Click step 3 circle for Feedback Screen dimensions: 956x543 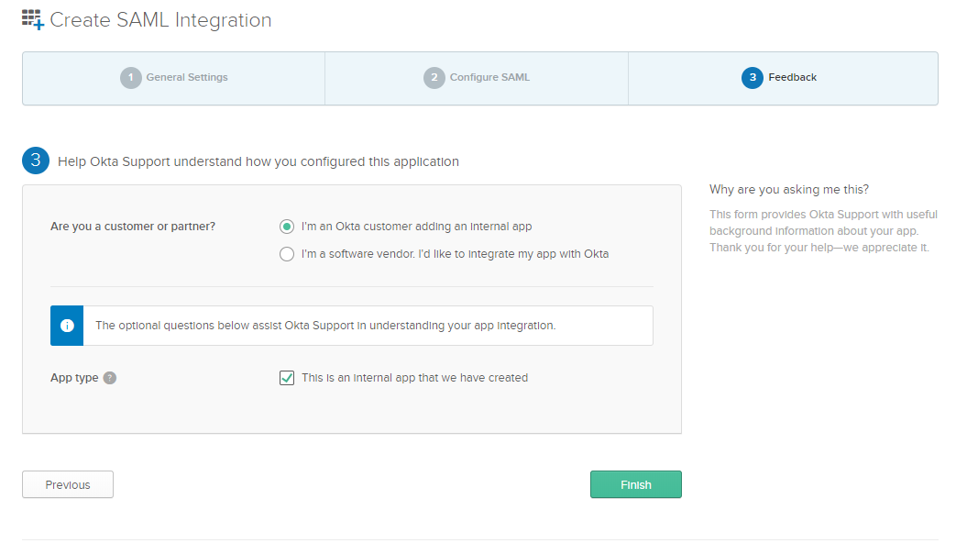pyautogui.click(x=753, y=77)
